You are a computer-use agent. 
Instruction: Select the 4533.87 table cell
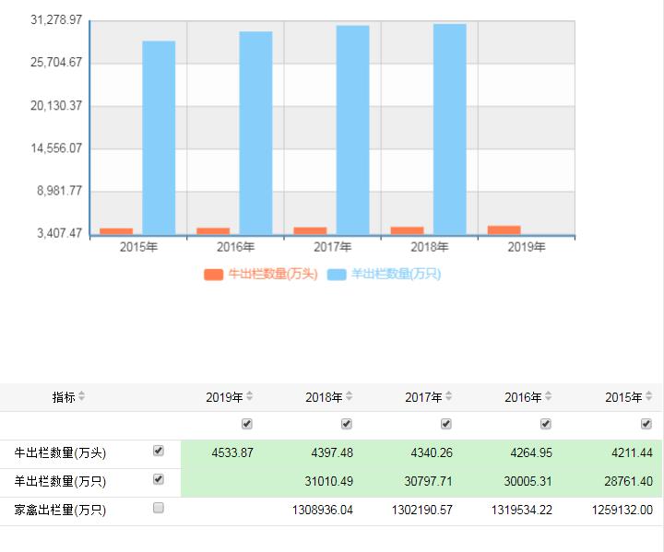click(x=231, y=452)
